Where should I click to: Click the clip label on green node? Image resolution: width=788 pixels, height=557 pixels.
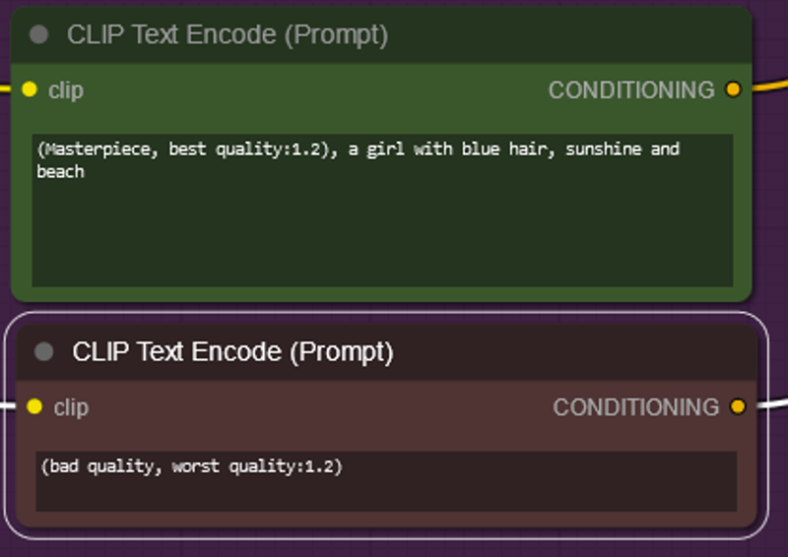pyautogui.click(x=66, y=91)
